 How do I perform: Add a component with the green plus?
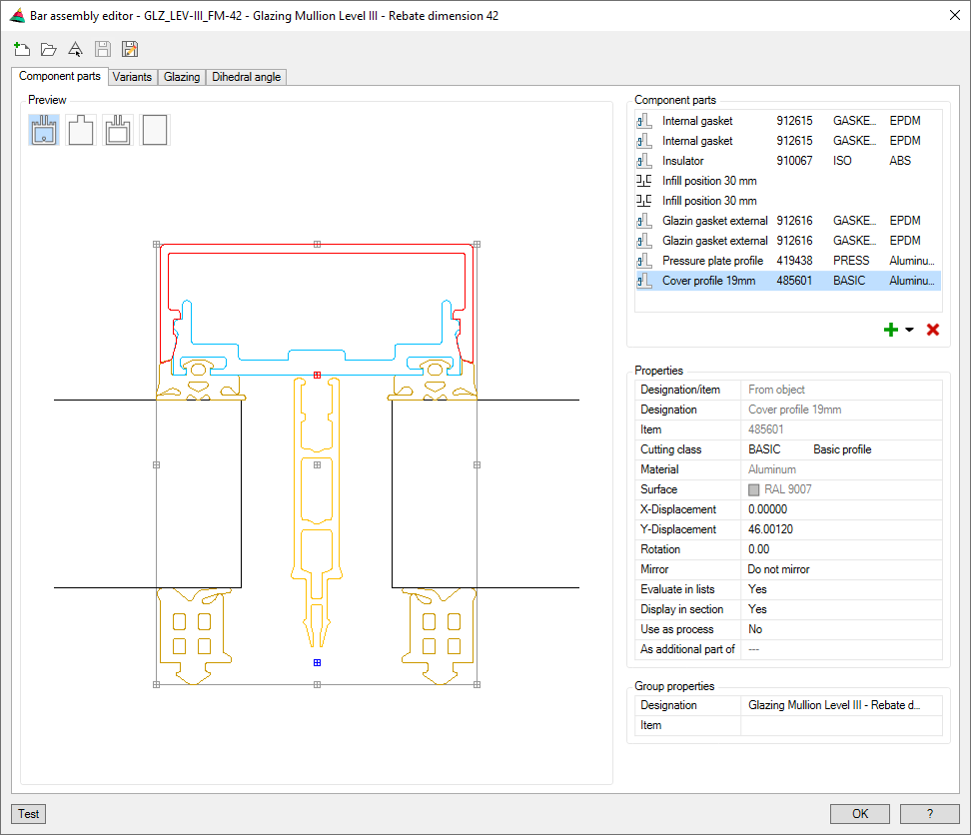click(891, 330)
